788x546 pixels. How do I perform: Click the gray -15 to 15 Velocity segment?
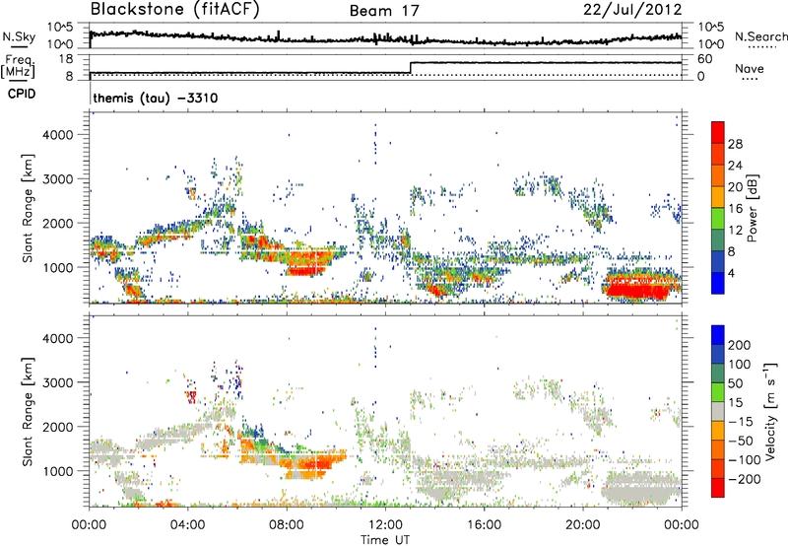[718, 411]
